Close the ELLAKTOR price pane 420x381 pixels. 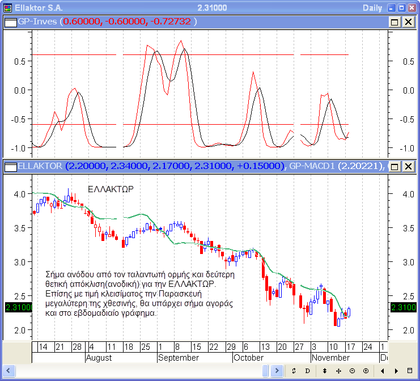(x=407, y=166)
